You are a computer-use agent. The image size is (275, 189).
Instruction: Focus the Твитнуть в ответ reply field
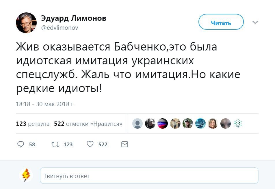[x=149, y=175]
